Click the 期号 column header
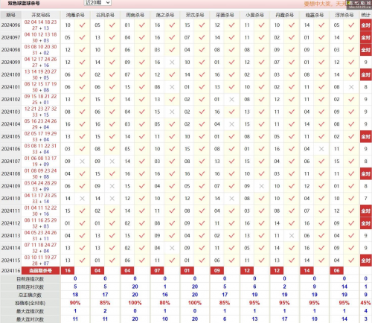 [x=10, y=15]
